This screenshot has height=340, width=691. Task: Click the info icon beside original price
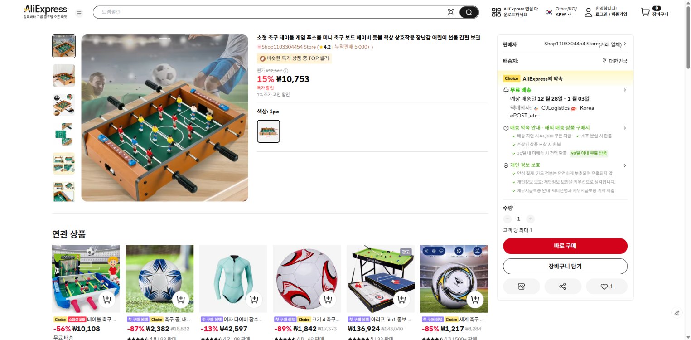(x=285, y=71)
